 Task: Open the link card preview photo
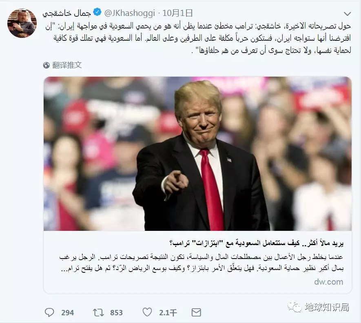click(197, 154)
